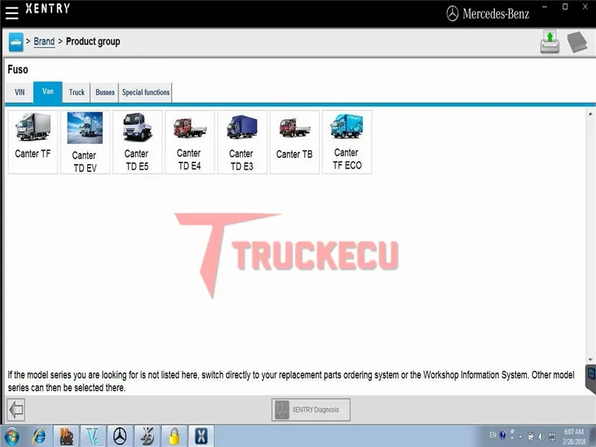Image resolution: width=596 pixels, height=447 pixels.
Task: Click the scrollbar up arrow
Action: point(590,114)
